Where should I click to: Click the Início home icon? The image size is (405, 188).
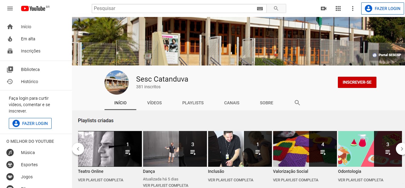pyautogui.click(x=10, y=27)
